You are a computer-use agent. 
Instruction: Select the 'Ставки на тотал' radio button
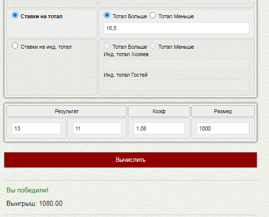15,15
